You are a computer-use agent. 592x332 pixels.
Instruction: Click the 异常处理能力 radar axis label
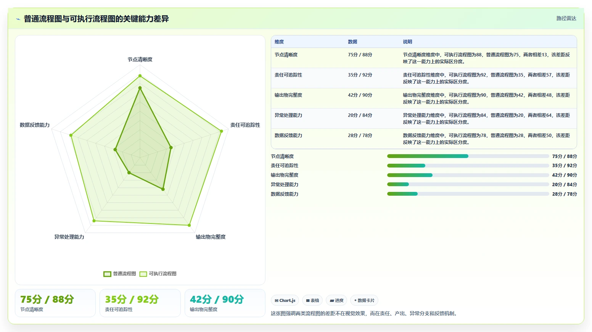[69, 237]
